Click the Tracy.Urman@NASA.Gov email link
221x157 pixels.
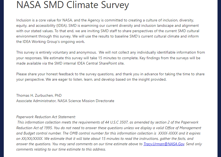coord(164,144)
